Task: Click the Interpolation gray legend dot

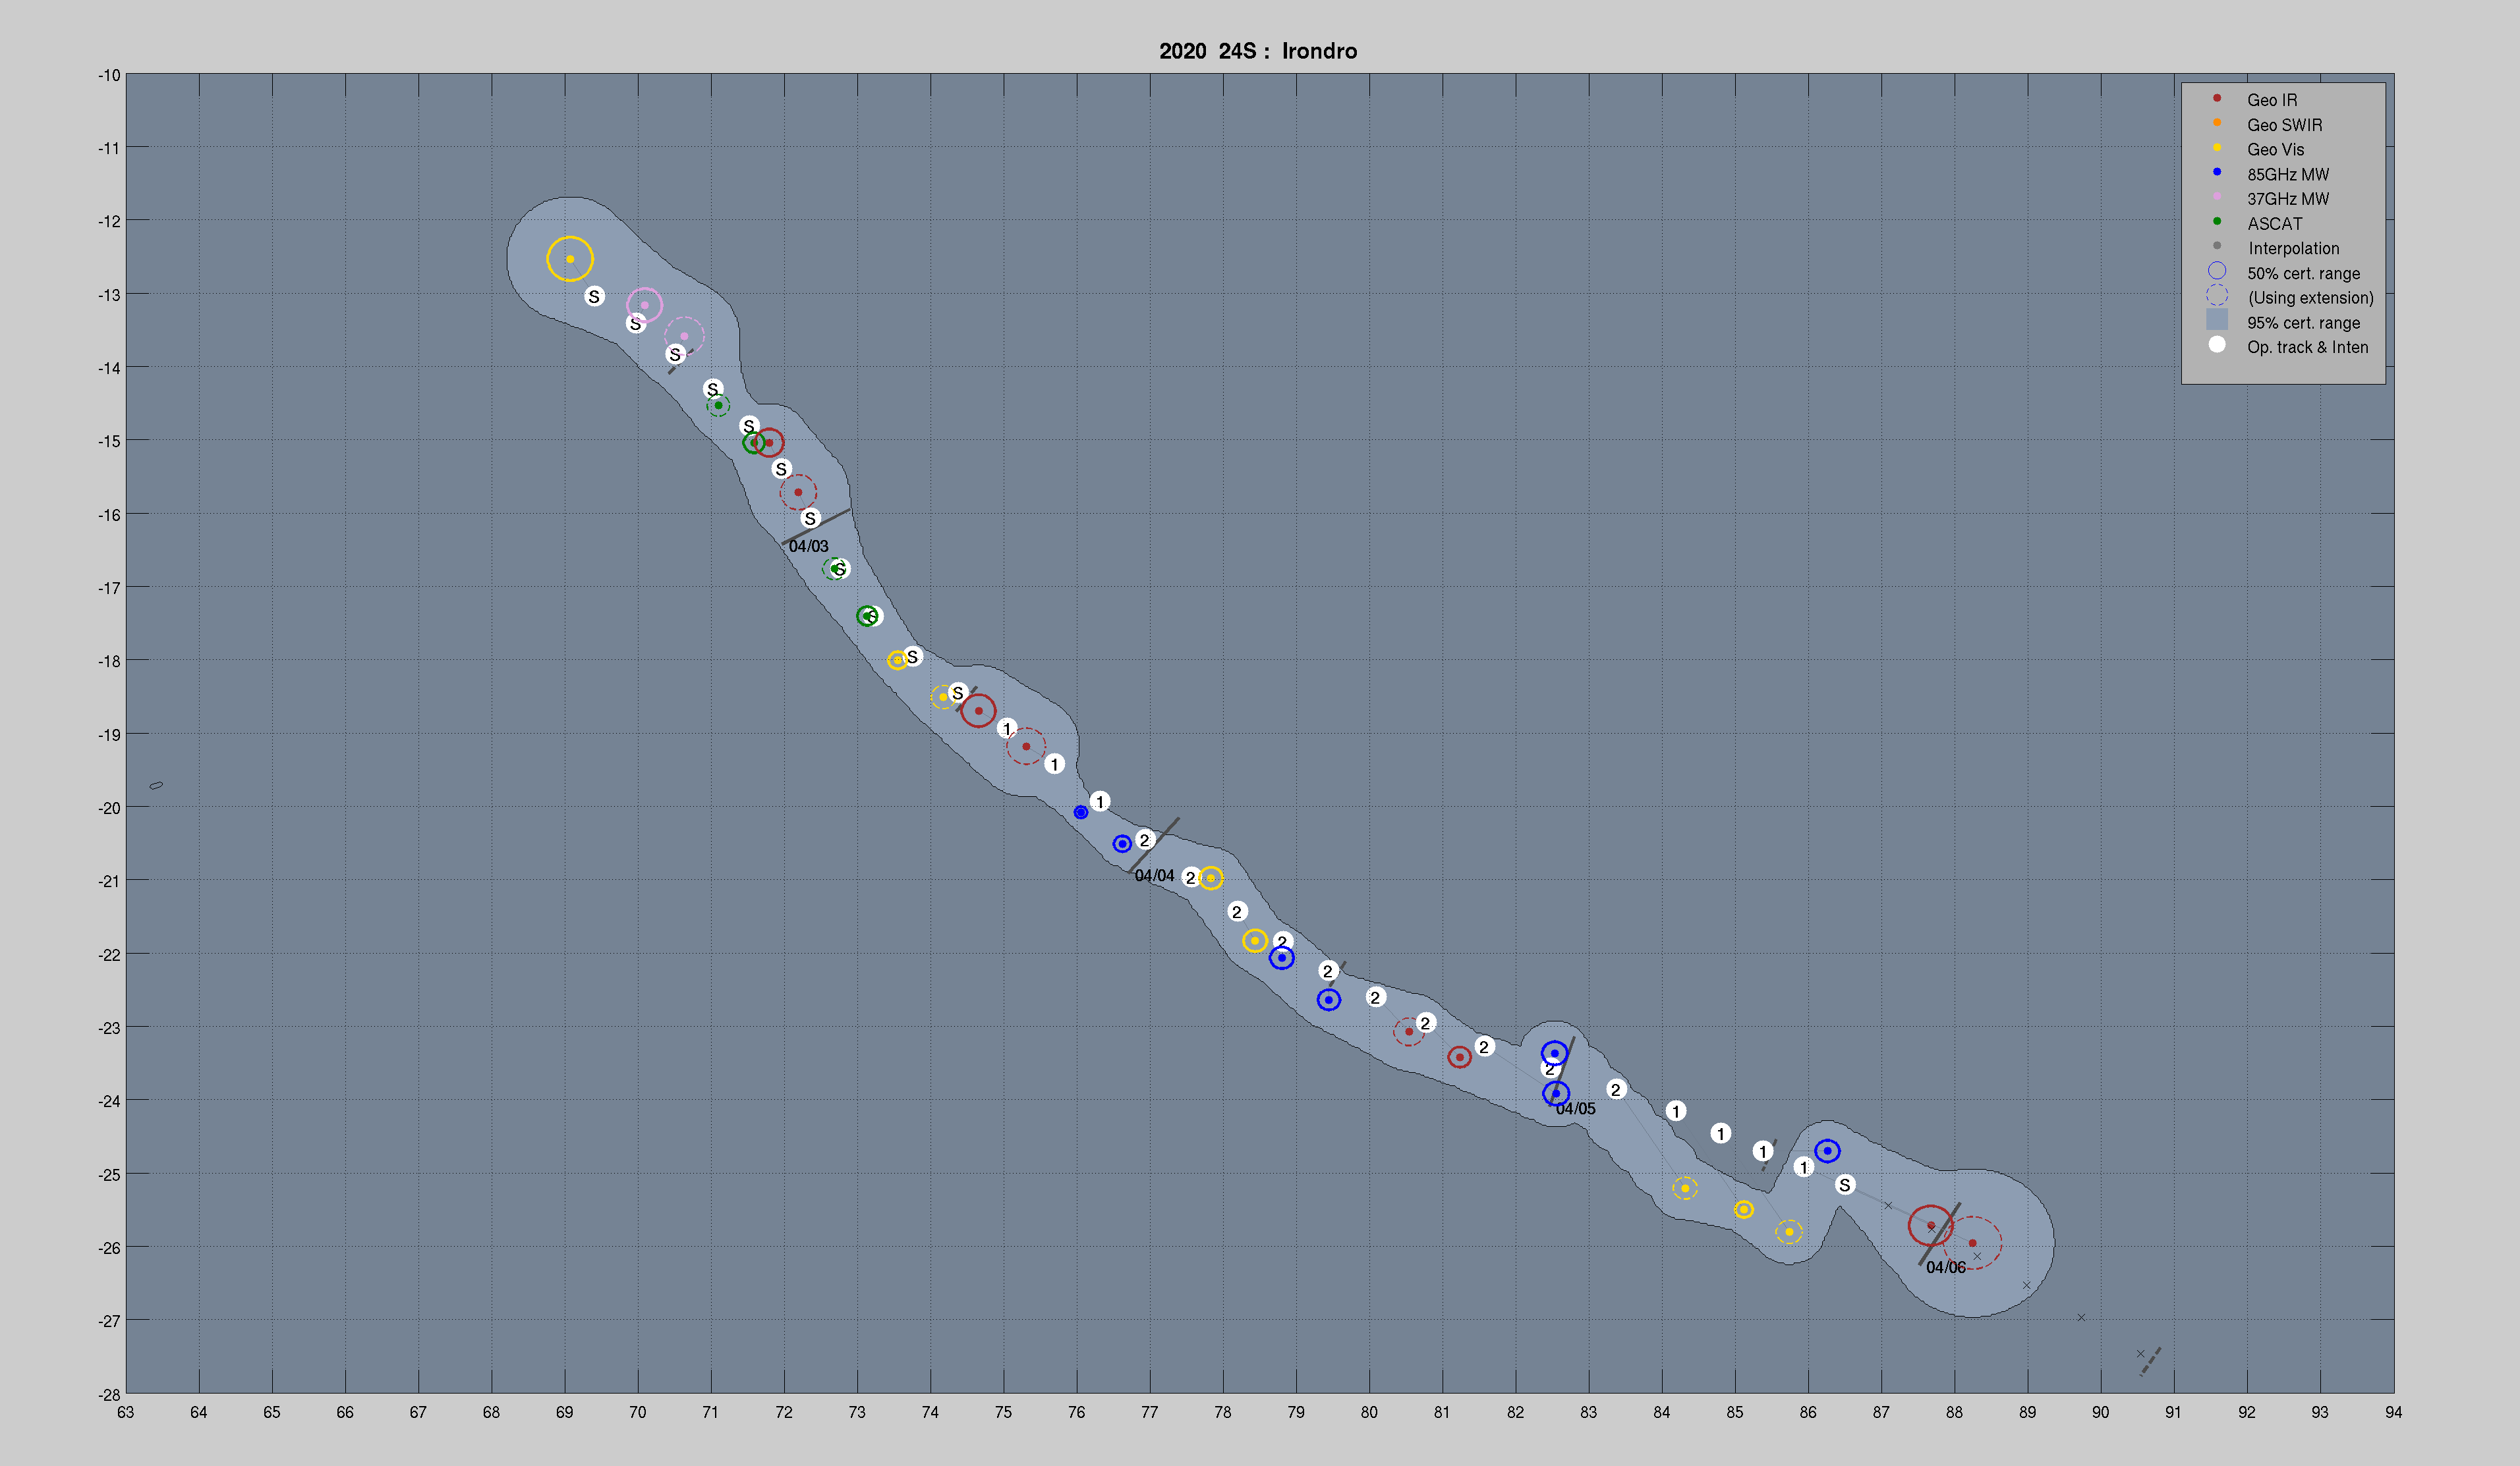Action: 2216,246
